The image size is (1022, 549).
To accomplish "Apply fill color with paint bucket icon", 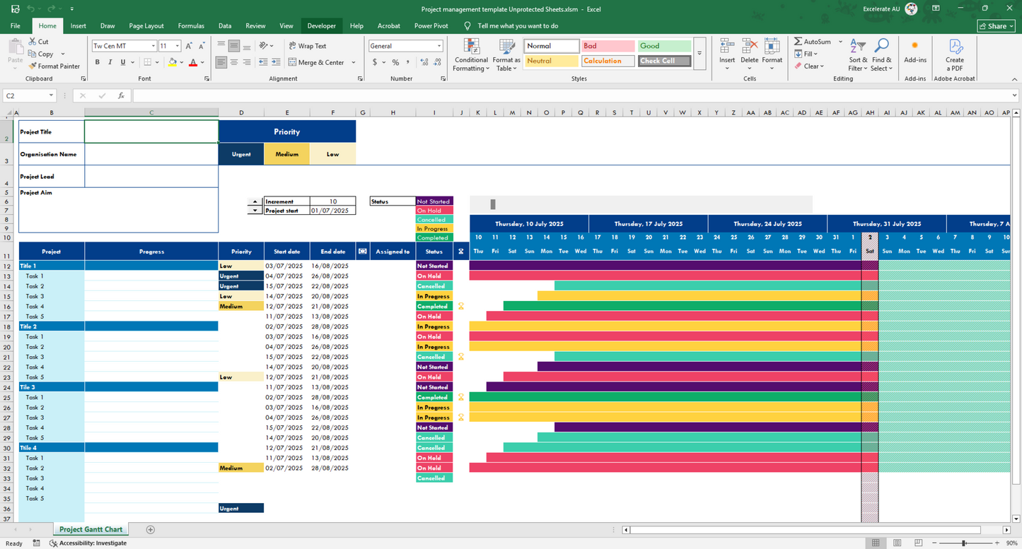I will [x=172, y=62].
